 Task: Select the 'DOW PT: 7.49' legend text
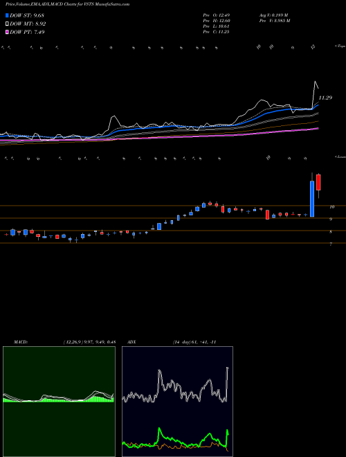point(27,32)
